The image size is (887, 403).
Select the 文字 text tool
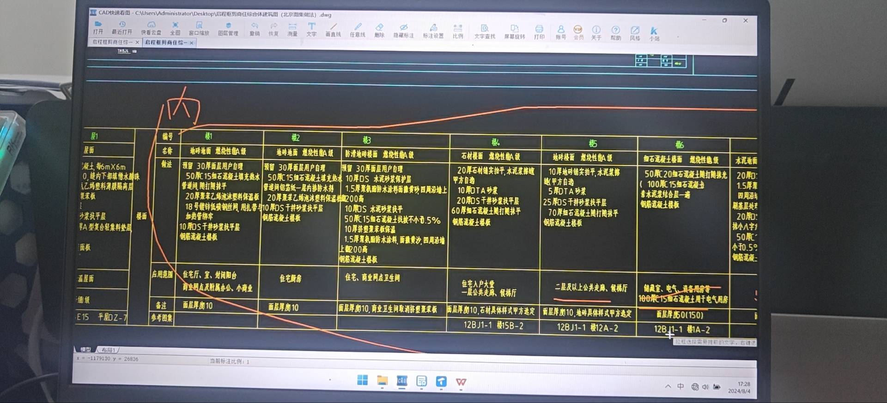pyautogui.click(x=312, y=30)
